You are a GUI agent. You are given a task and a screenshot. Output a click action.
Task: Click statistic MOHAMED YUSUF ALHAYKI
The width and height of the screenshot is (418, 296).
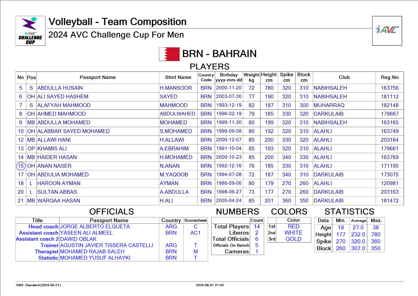coord(95,258)
